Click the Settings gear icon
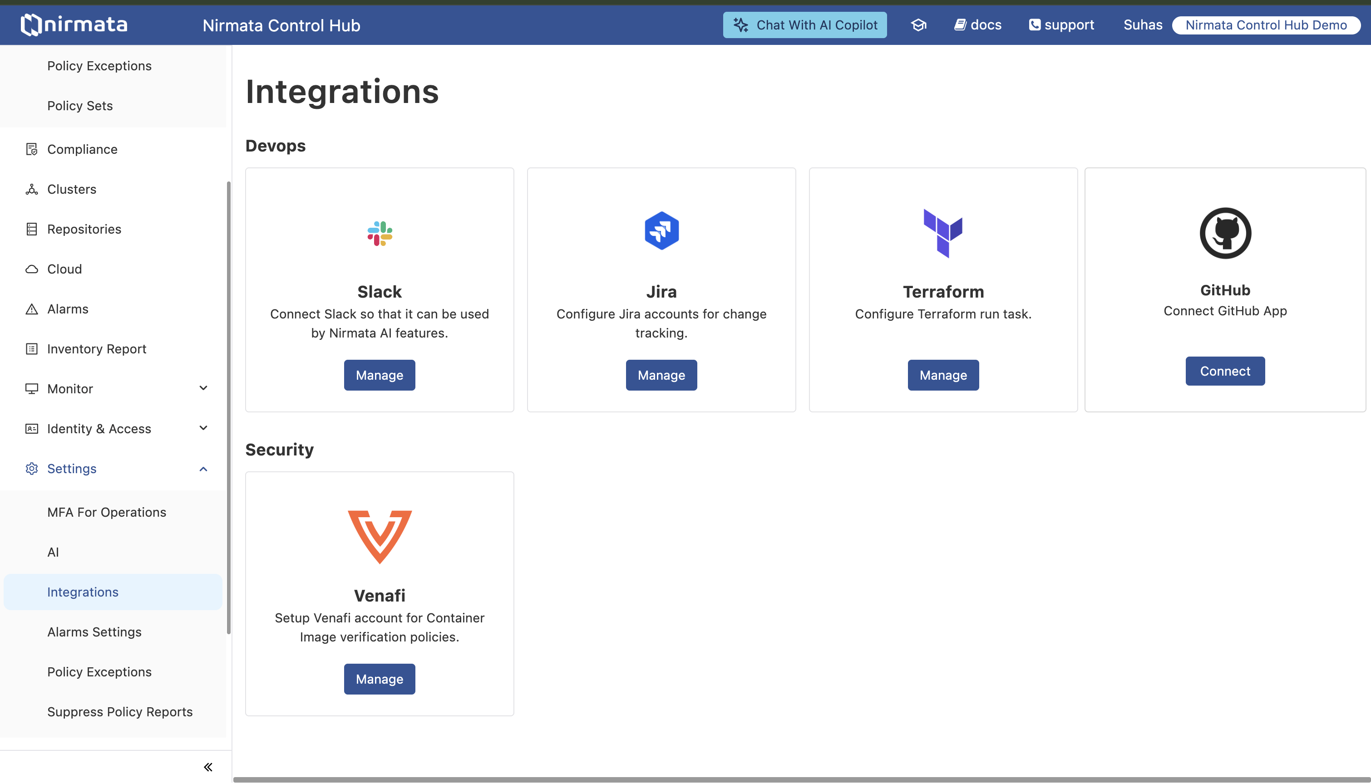Screen dimensions: 1371x783 [31, 469]
